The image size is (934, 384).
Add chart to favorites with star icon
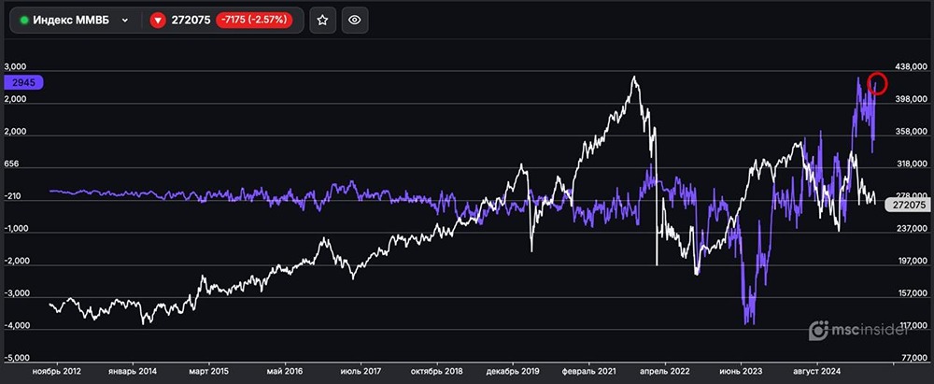coord(322,20)
